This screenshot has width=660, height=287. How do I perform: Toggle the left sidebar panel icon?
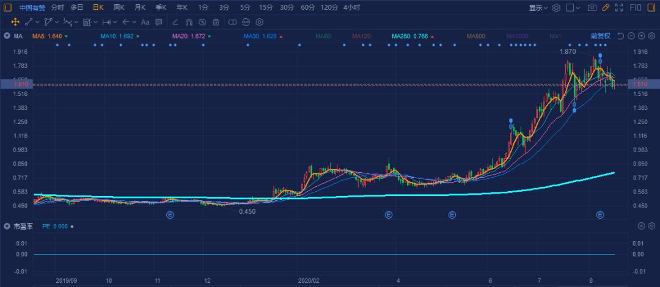coord(7,7)
